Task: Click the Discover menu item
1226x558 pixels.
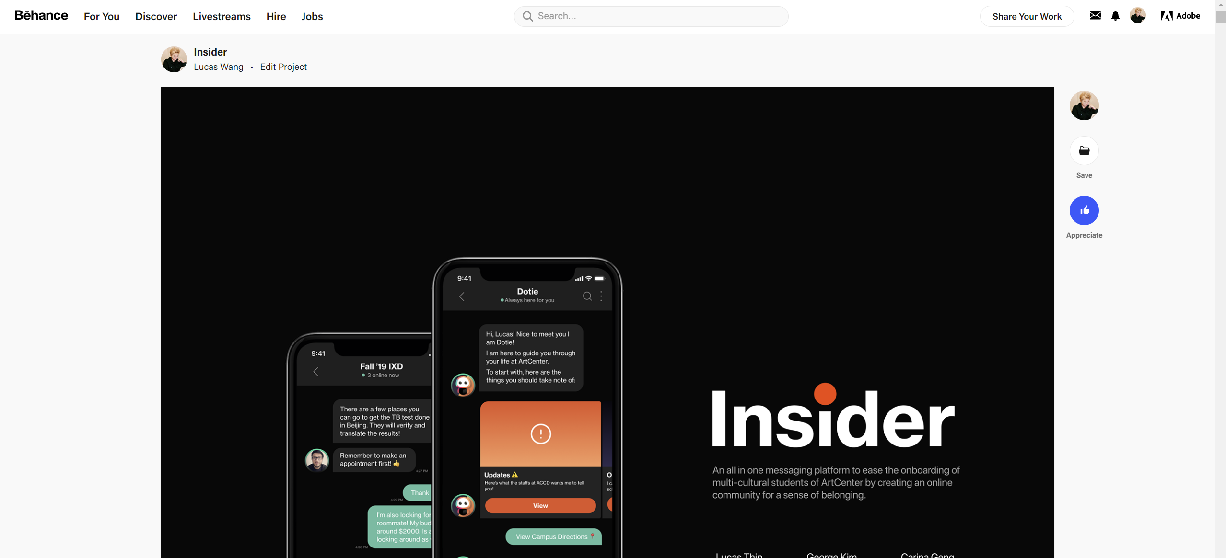Action: [156, 16]
